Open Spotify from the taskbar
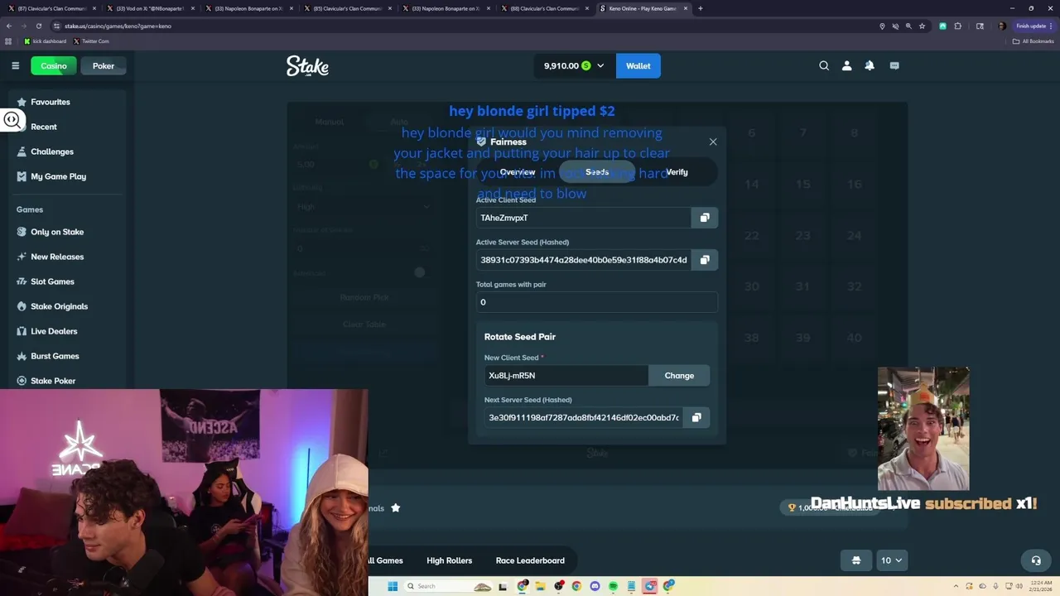 click(x=613, y=586)
